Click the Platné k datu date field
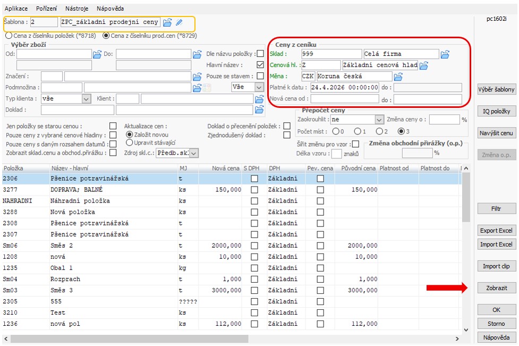This screenshot has height=346, width=519. coord(345,88)
